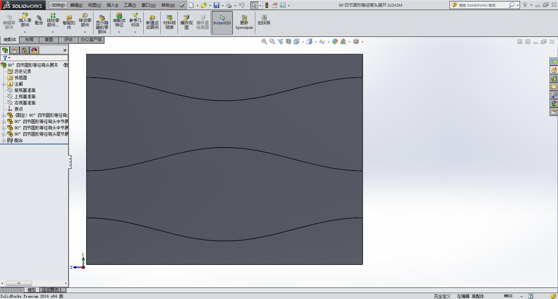Open Hide/Show Items dropdown arrow
This screenshot has height=299, width=558.
tap(329, 42)
